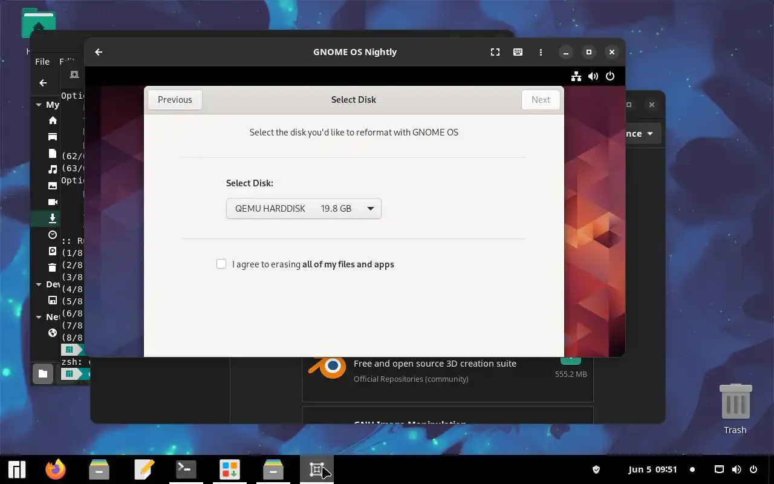Open Recent in file manager sidebar

pyautogui.click(x=53, y=235)
